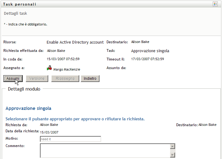Click the blue Approvazione singola heading
The height and width of the screenshot is (159, 222).
coord(28,108)
